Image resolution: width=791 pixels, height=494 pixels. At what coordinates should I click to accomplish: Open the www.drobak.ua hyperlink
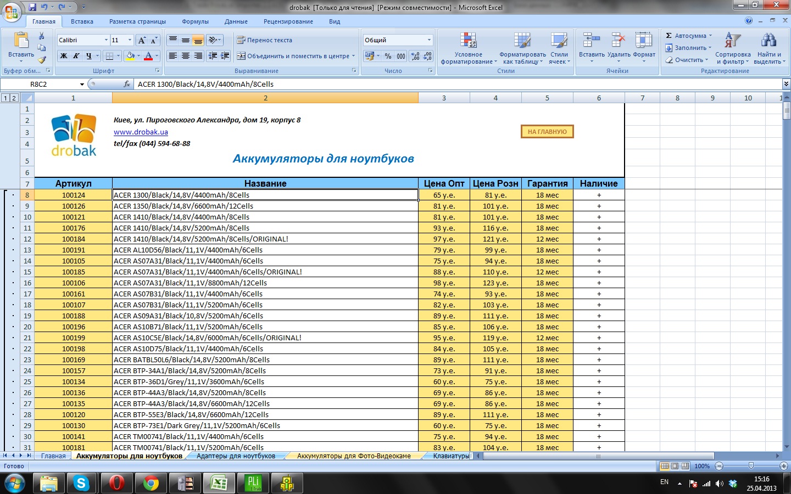pyautogui.click(x=141, y=132)
